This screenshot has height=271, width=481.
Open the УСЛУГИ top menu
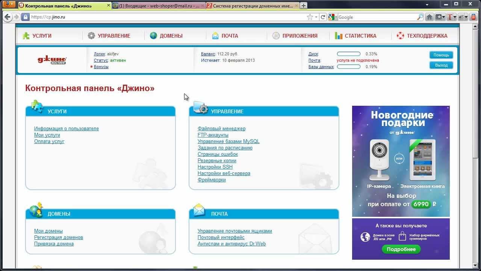42,36
